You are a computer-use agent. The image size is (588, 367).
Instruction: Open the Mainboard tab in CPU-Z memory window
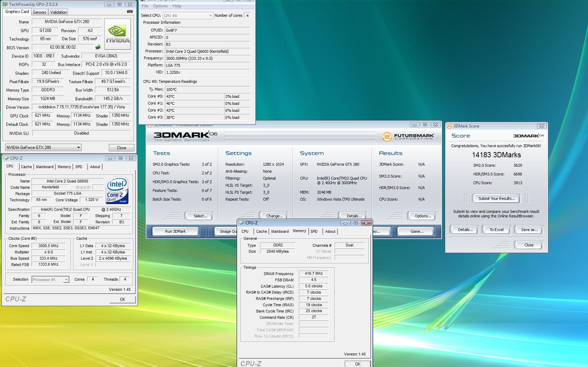(280, 231)
